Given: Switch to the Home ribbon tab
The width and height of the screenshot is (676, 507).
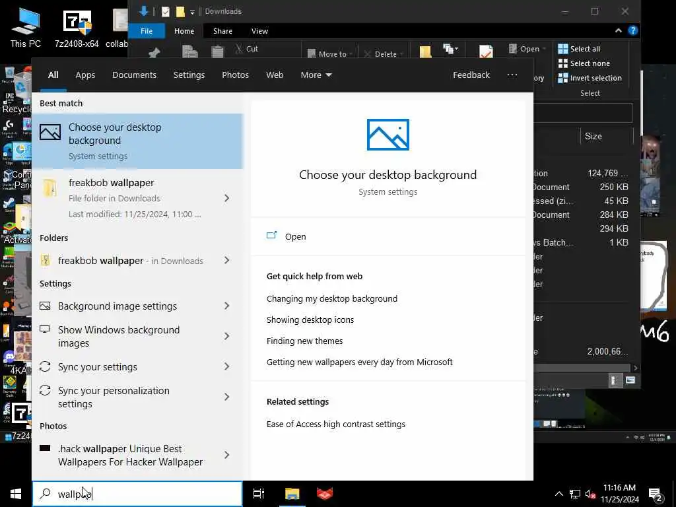Looking at the screenshot, I should click(184, 31).
